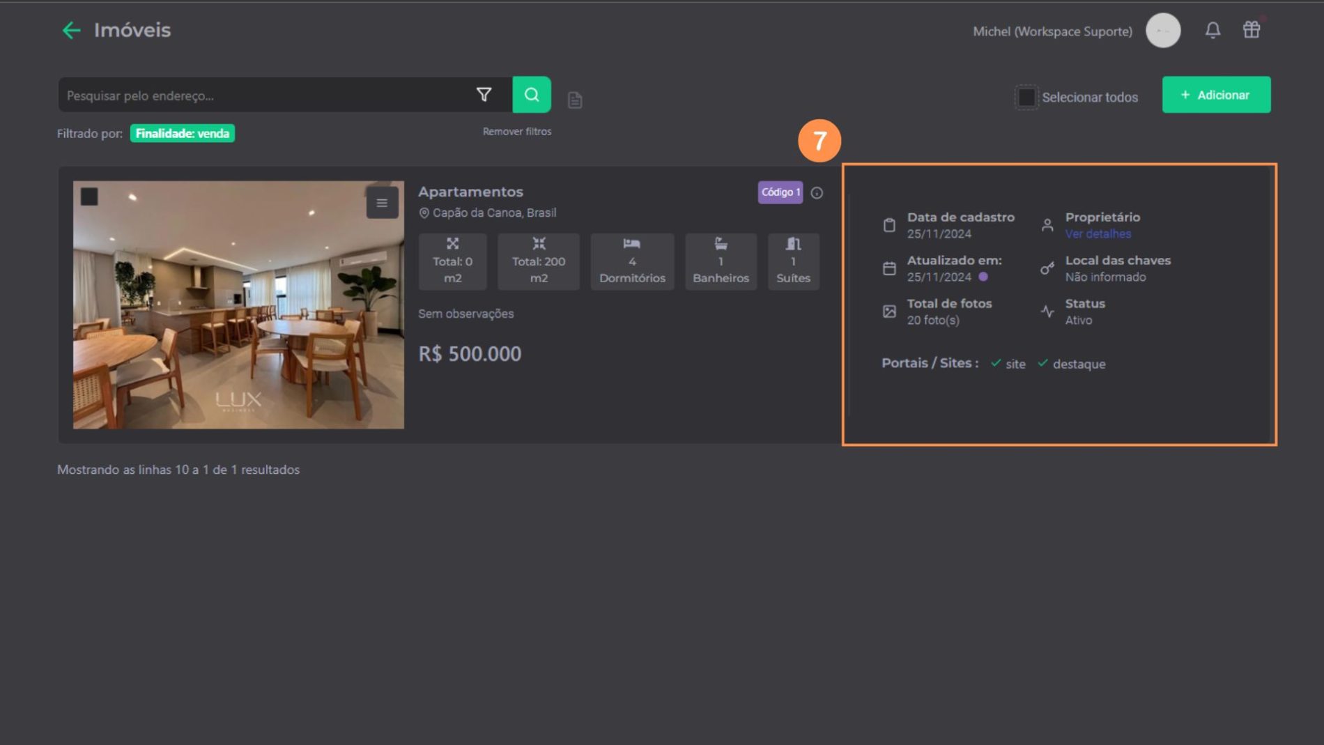Click the Data de cadastro clipboard icon
Viewport: 1324px width, 745px height.
click(x=889, y=225)
